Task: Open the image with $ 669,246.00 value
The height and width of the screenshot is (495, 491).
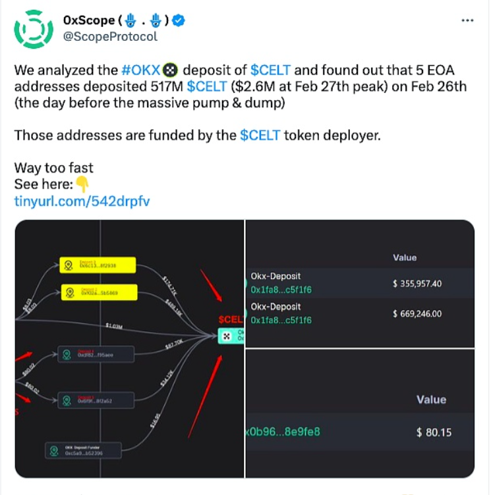Action: pos(360,284)
